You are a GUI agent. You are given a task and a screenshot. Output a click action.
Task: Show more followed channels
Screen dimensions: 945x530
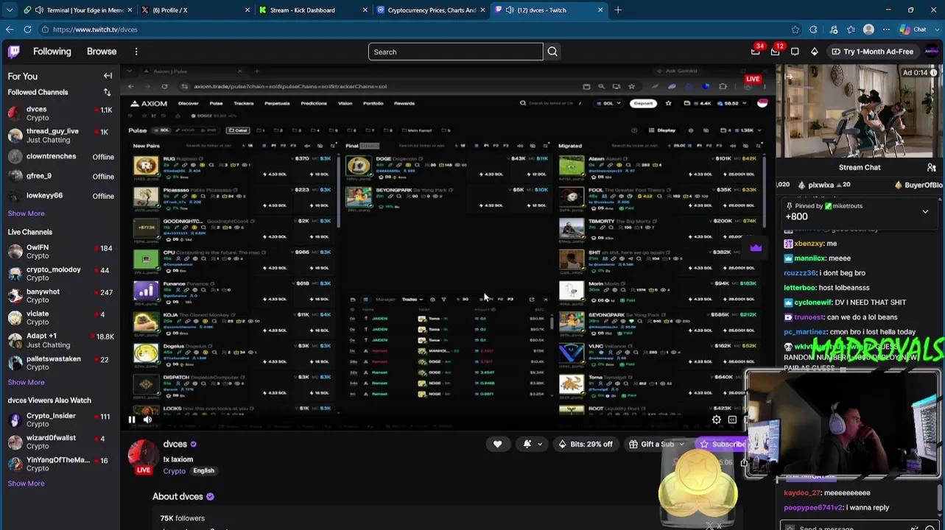coord(26,213)
